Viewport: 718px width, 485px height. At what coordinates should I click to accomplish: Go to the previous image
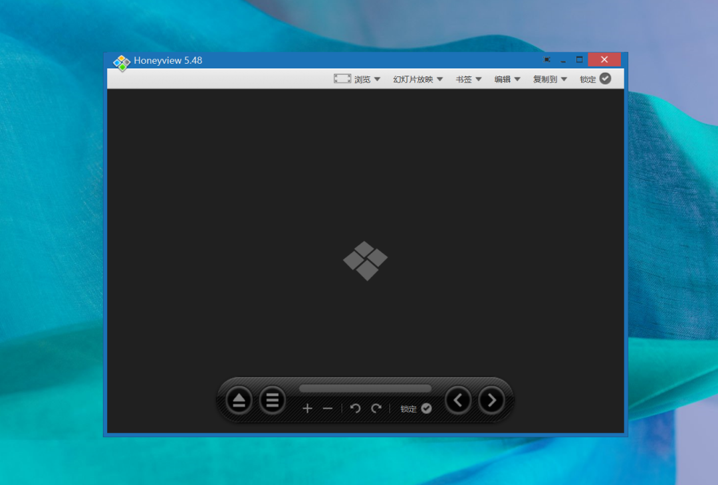coord(458,400)
